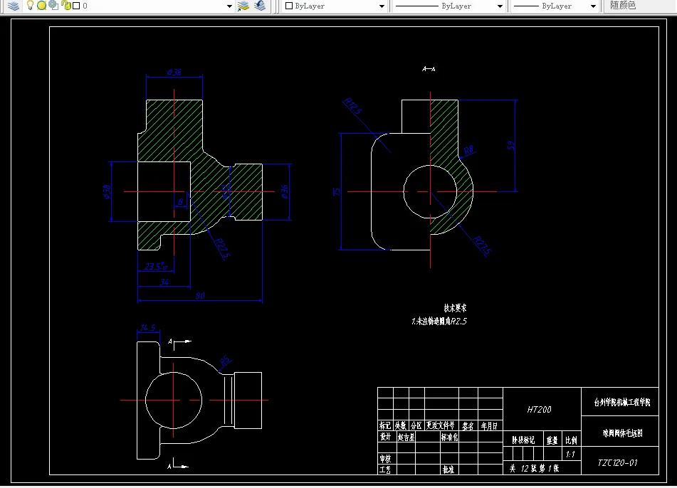
Task: Expand the lineweight ByLayer dropdown
Action: (593, 6)
